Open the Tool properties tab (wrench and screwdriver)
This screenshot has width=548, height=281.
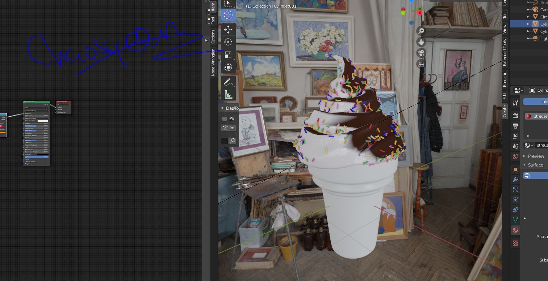pos(515,103)
